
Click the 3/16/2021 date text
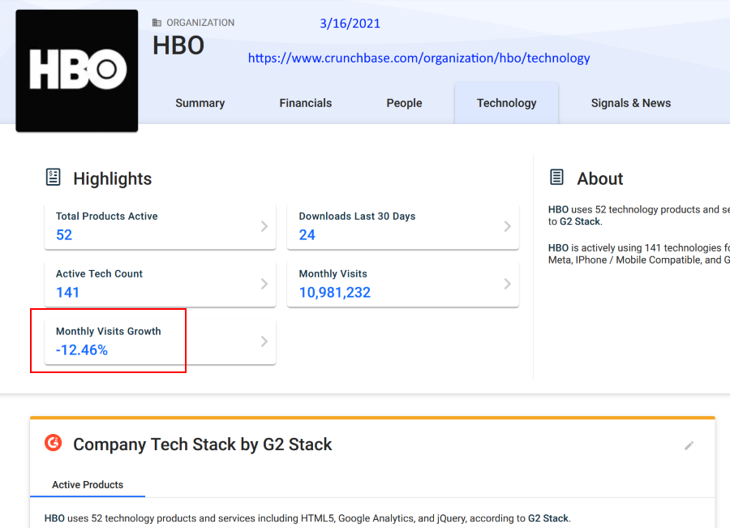click(350, 24)
